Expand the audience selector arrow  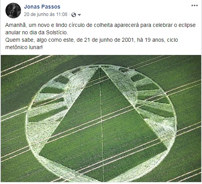pyautogui.click(x=79, y=15)
